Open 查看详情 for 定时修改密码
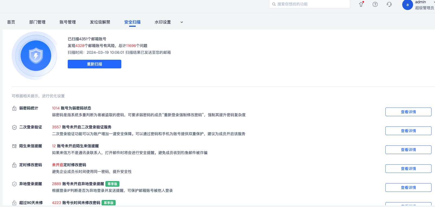 (408, 169)
